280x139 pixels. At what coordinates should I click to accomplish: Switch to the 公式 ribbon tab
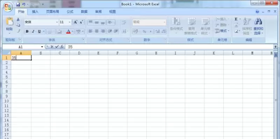[x=70, y=12]
